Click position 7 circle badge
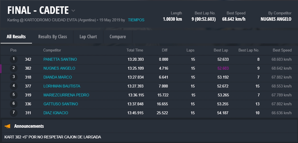 14,113
